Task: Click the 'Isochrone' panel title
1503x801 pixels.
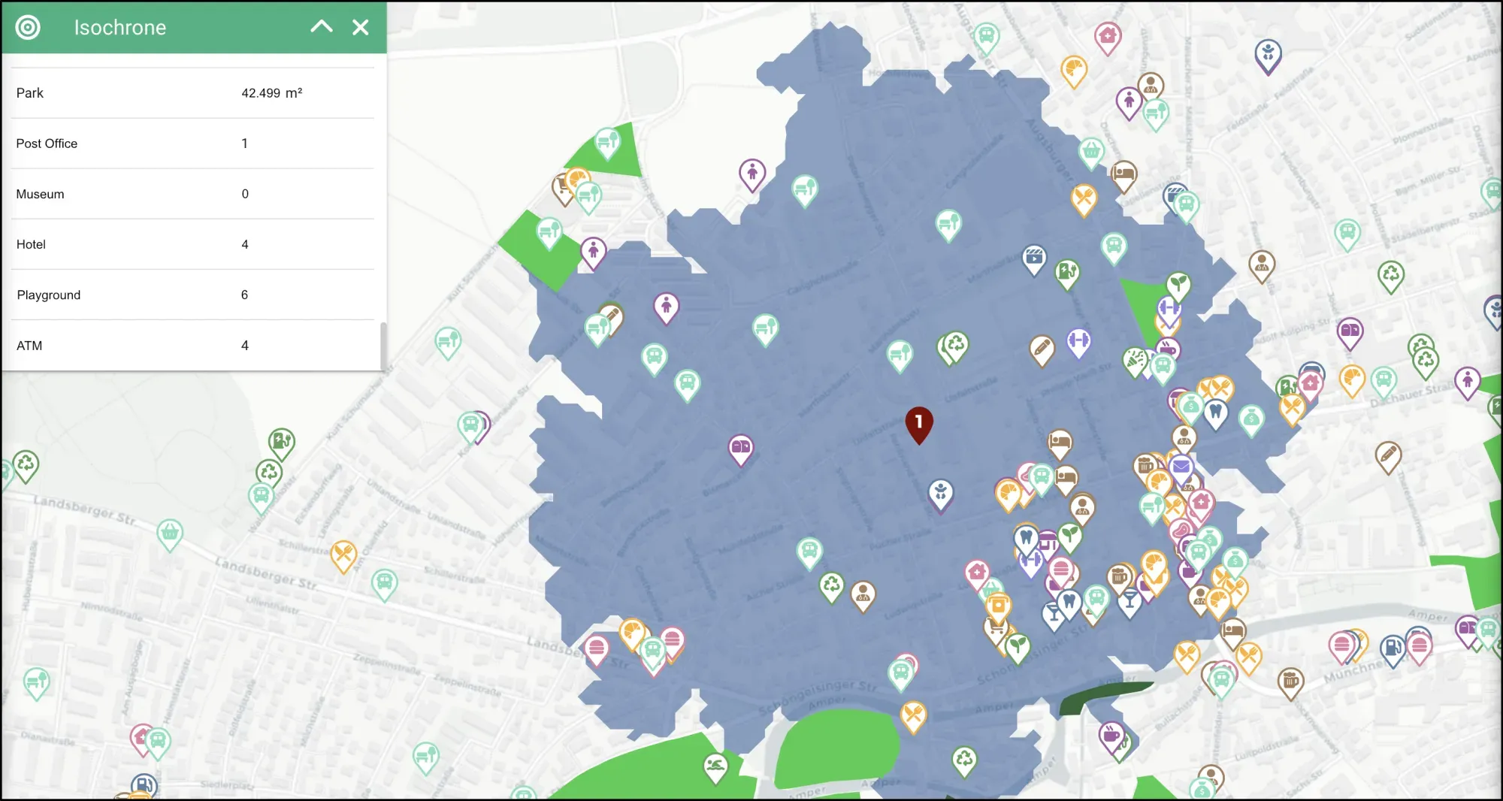Action: (x=120, y=28)
